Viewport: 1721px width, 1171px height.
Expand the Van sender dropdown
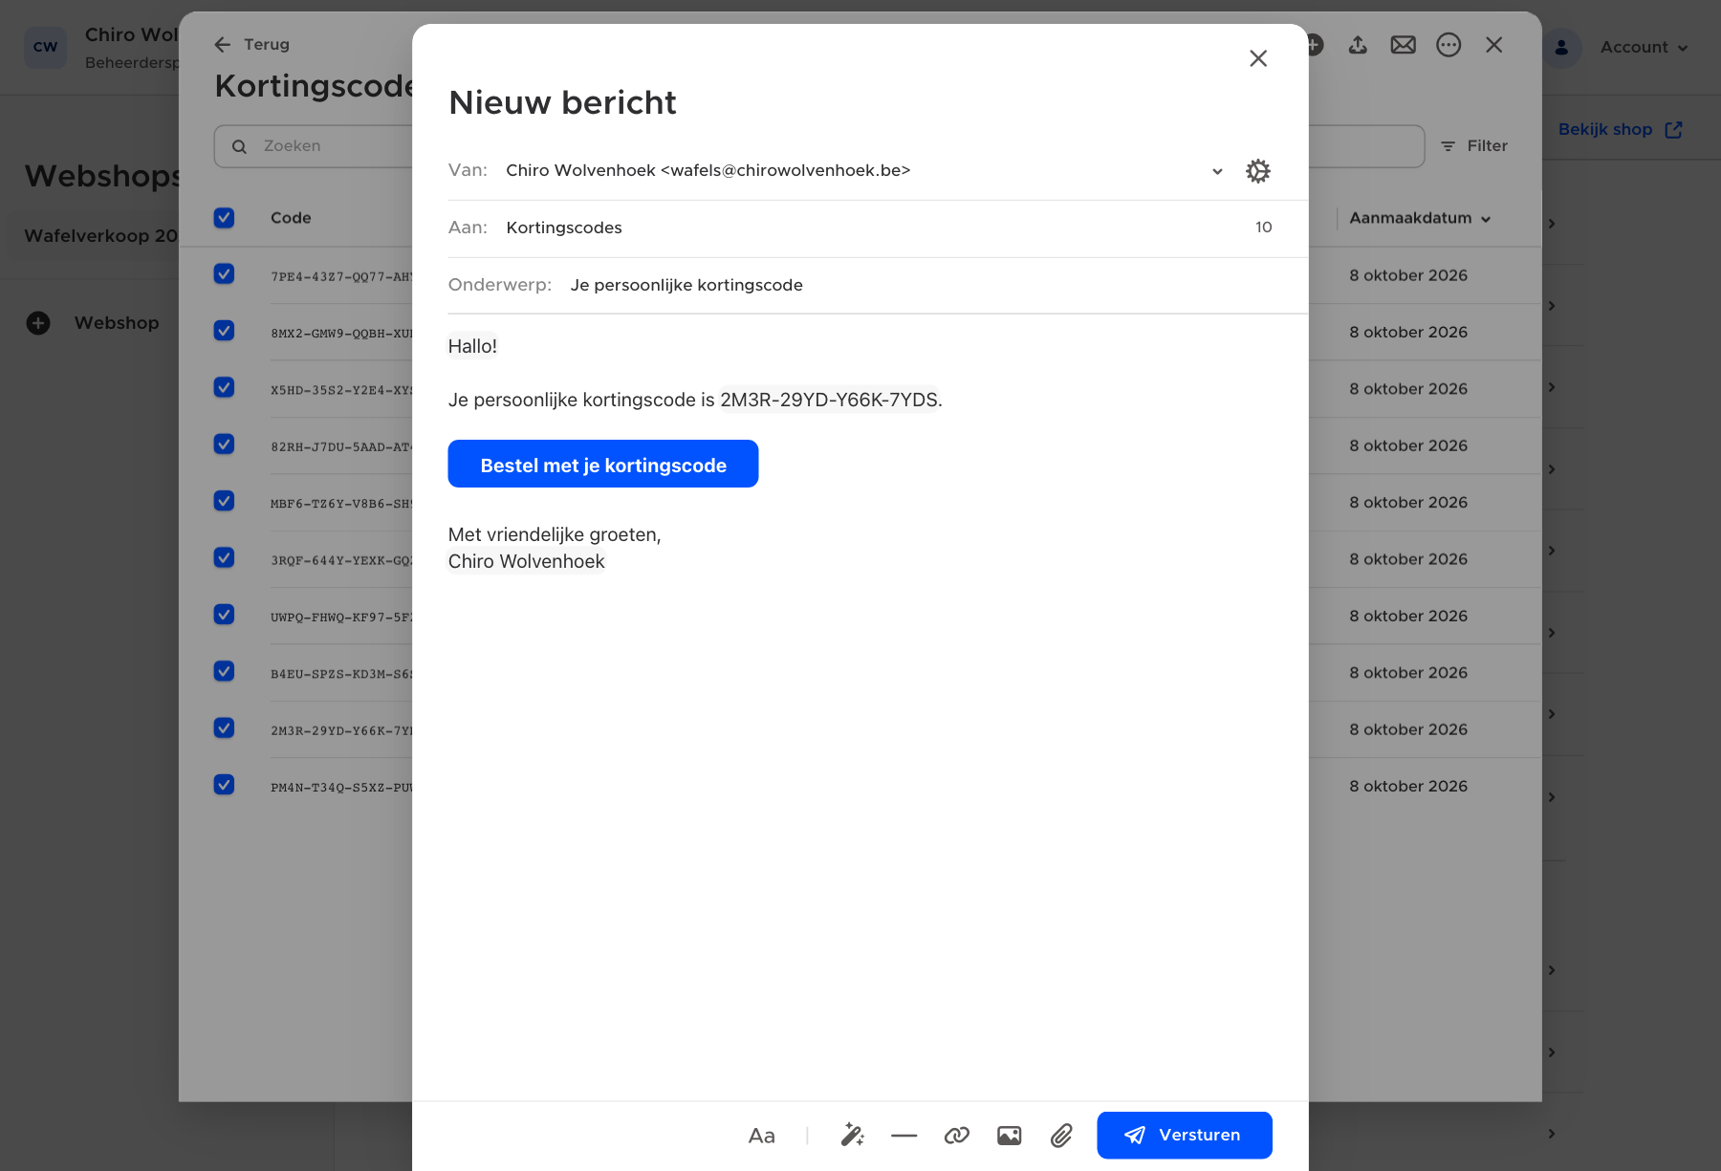pos(1217,171)
